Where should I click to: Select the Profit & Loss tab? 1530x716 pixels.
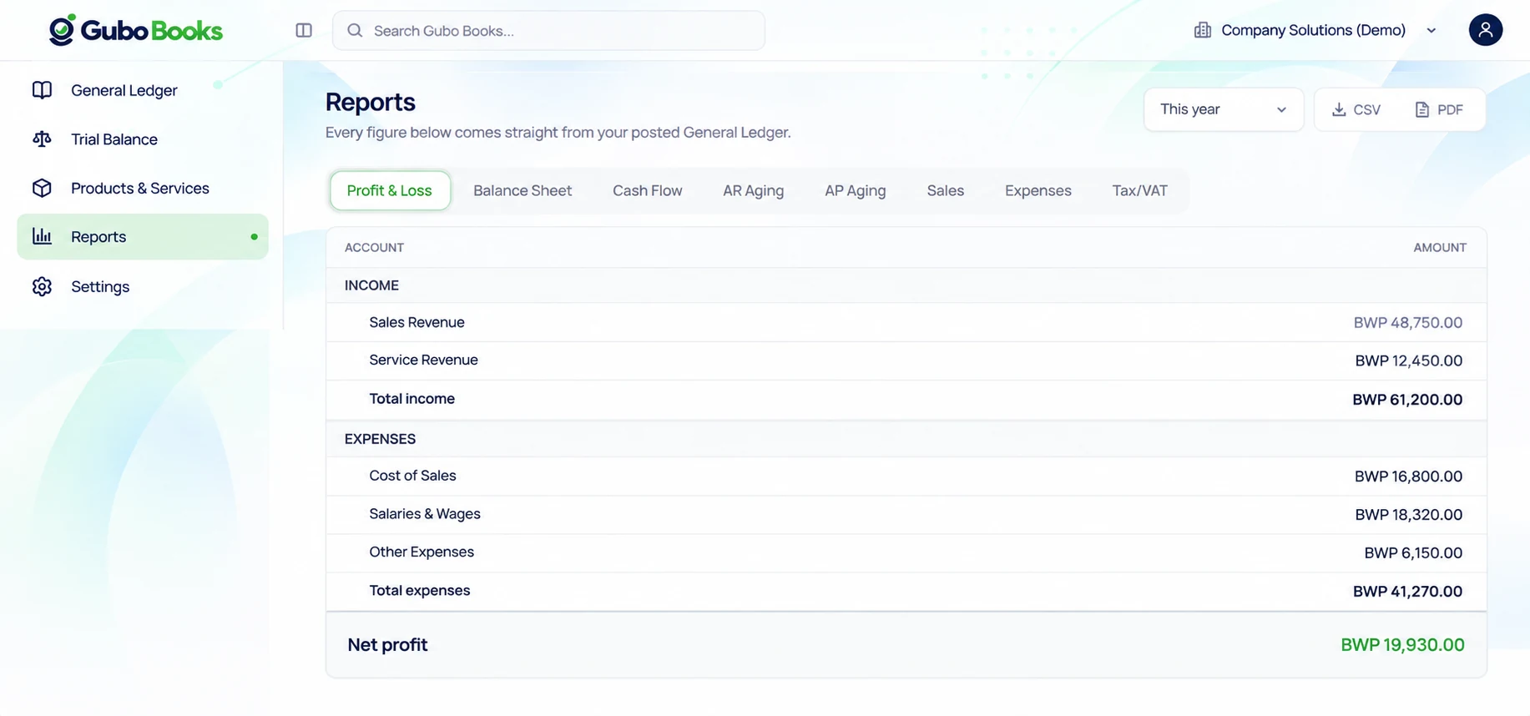pyautogui.click(x=390, y=190)
